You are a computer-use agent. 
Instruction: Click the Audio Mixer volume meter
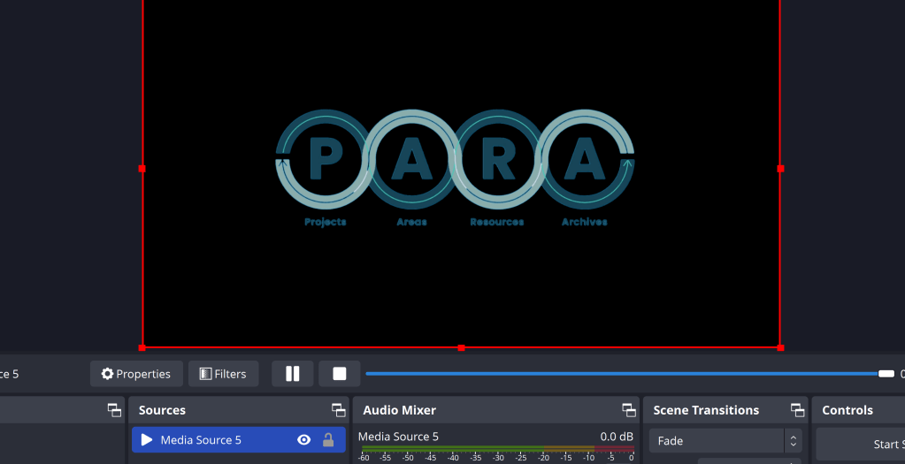[497, 448]
